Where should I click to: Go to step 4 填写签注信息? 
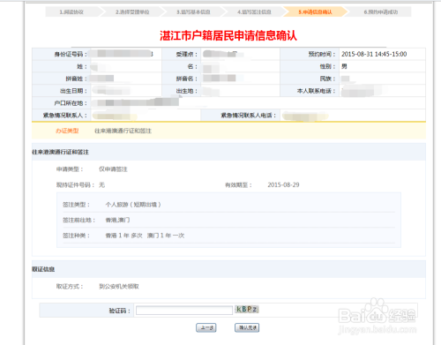click(x=254, y=12)
